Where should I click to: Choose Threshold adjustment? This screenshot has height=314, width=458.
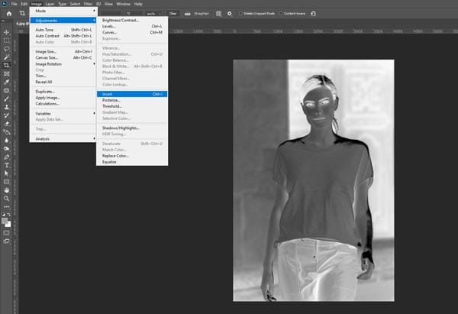[x=132, y=106]
